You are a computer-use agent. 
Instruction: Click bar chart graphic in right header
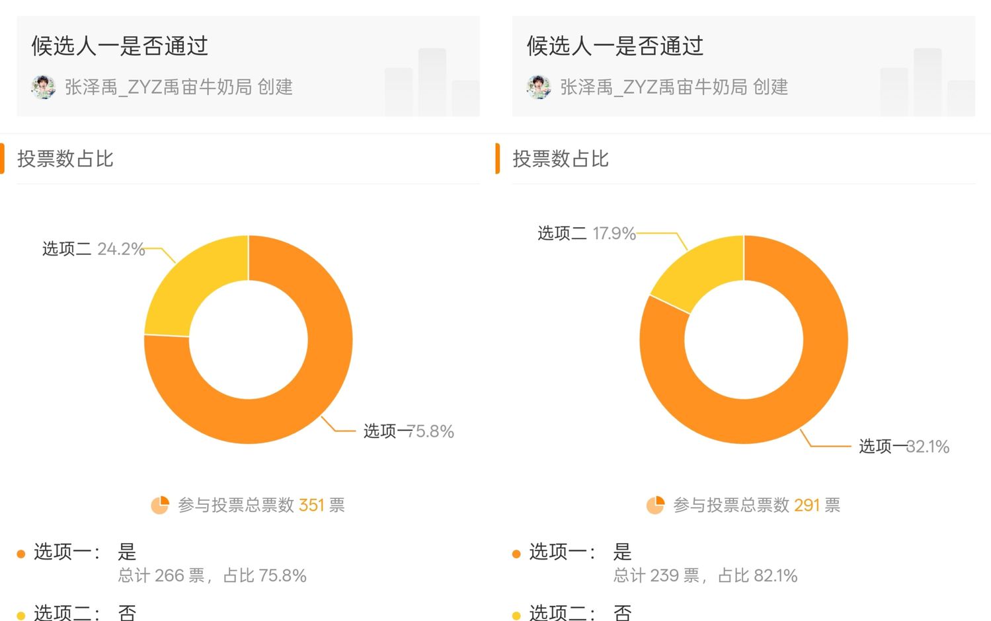point(928,83)
